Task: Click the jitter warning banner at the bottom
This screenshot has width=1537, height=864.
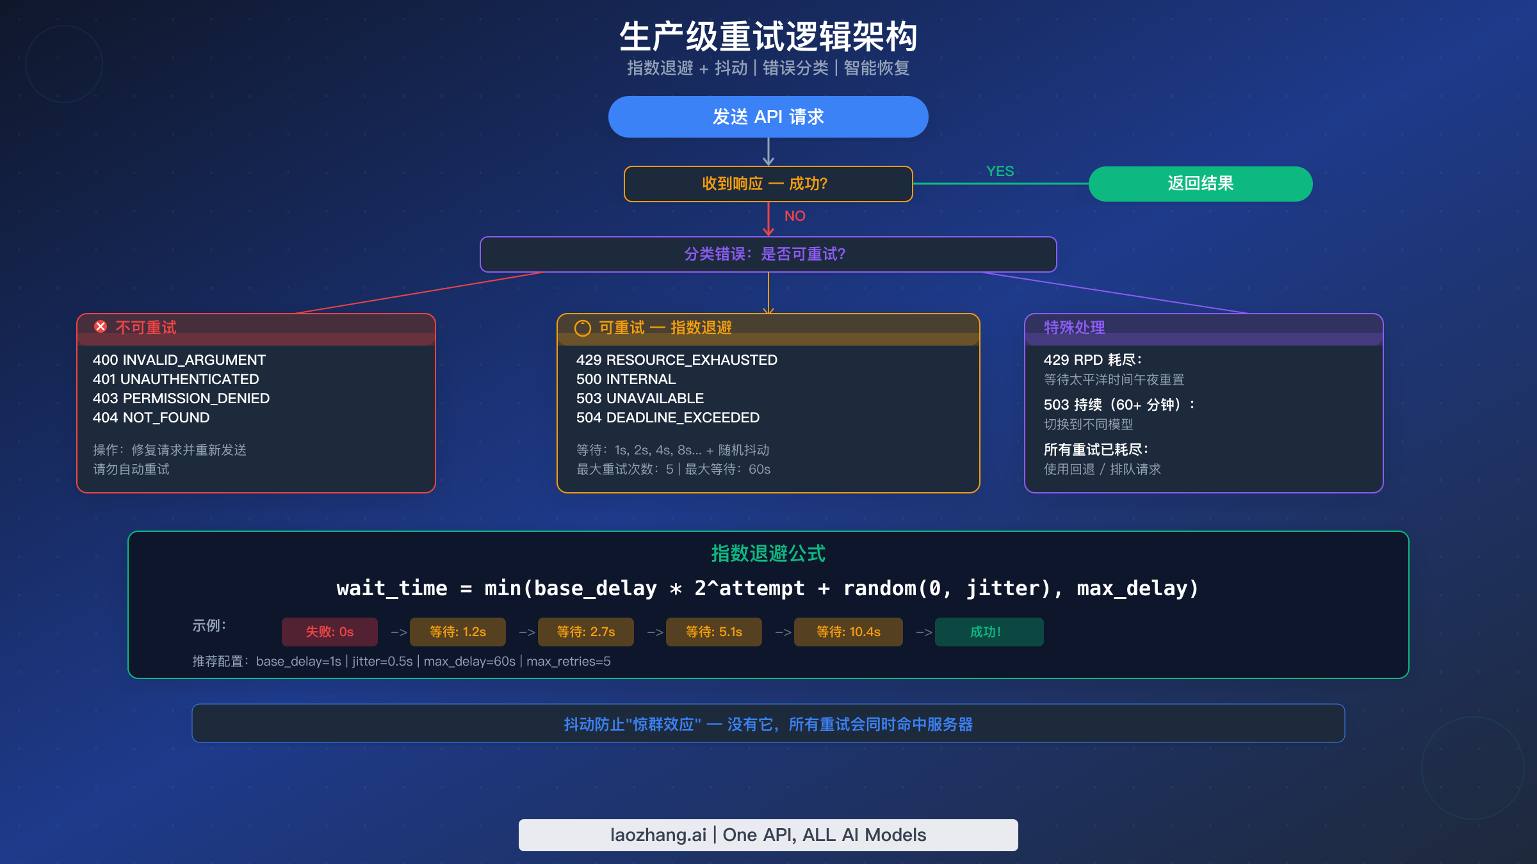Action: point(768,724)
